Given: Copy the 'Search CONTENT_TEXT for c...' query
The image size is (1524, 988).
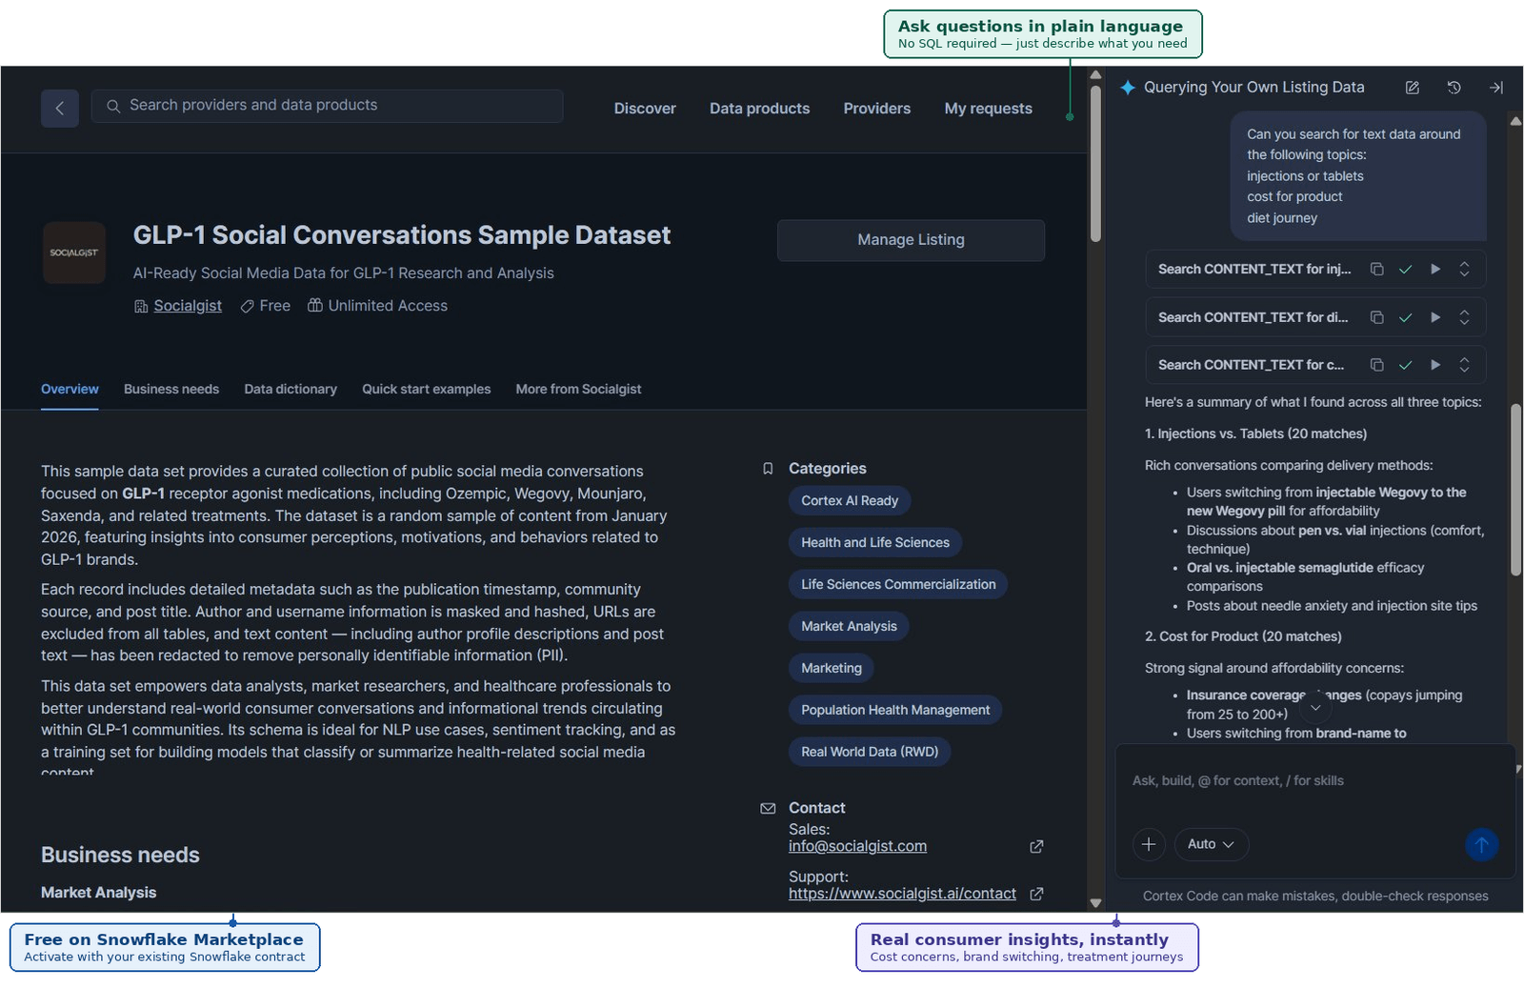Looking at the screenshot, I should pyautogui.click(x=1376, y=365).
